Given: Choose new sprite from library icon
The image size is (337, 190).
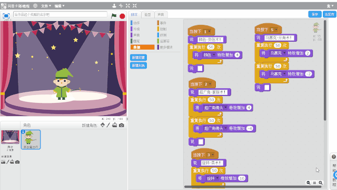Looking at the screenshot, I should (103, 125).
